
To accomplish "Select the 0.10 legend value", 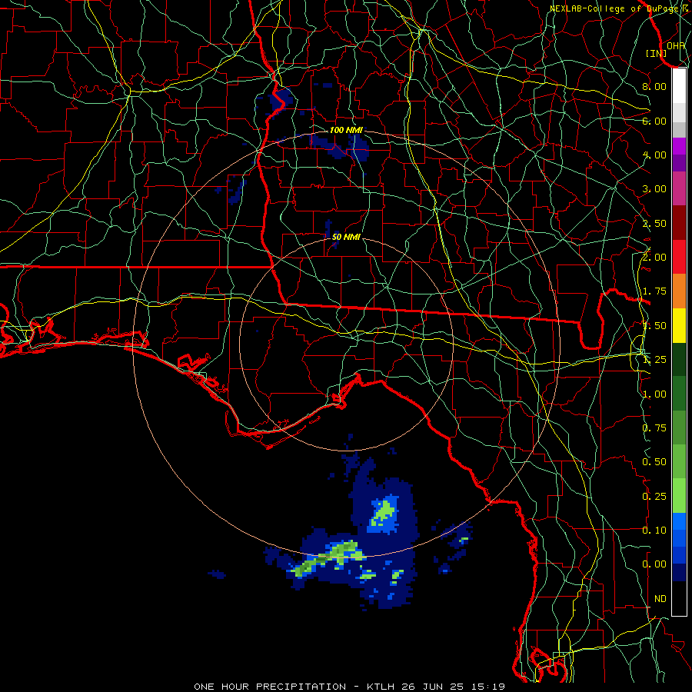I will pyautogui.click(x=654, y=531).
